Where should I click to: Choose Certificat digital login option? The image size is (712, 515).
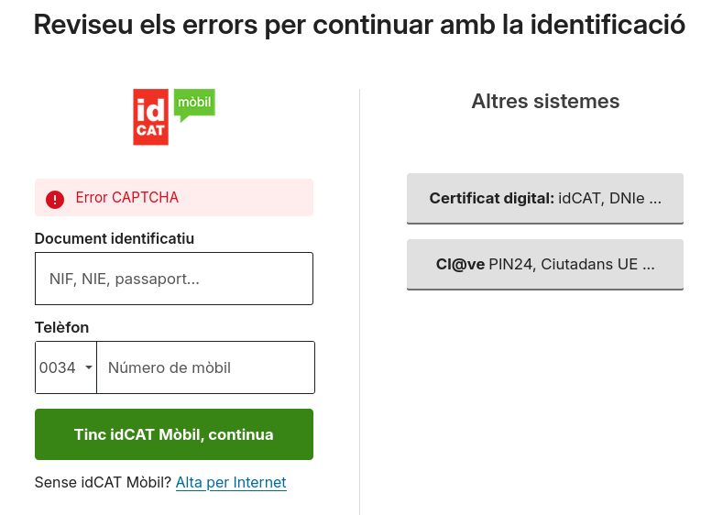point(544,198)
